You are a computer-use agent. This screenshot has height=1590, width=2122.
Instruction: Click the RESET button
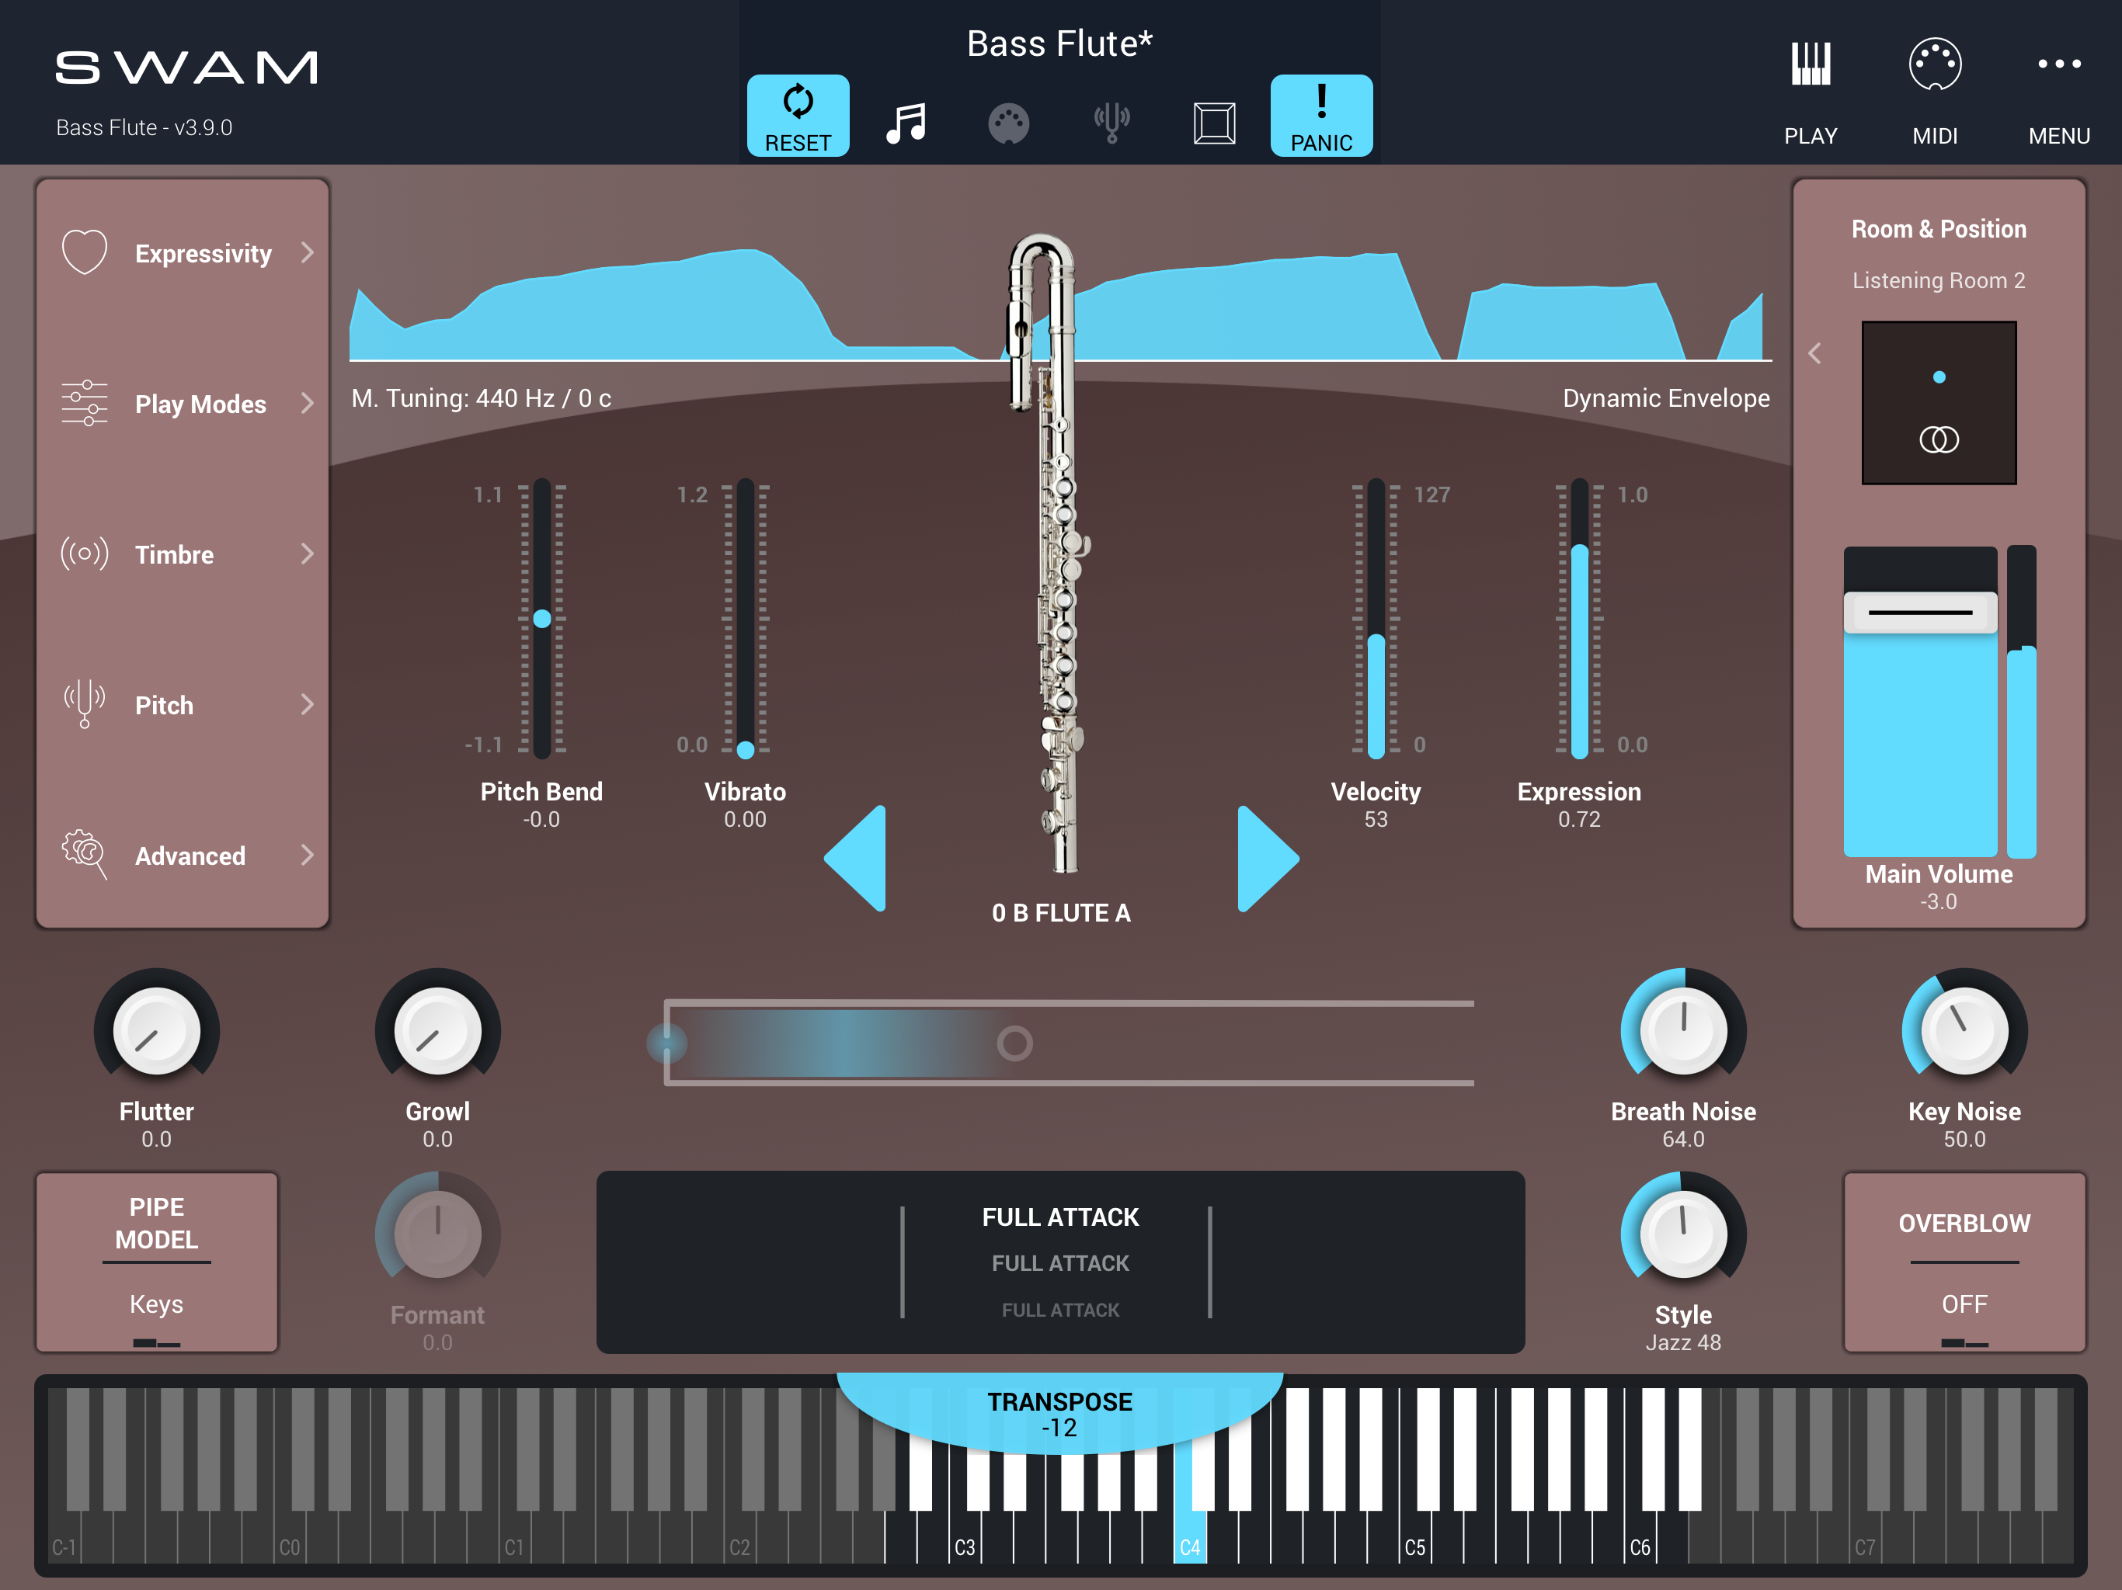tap(797, 116)
